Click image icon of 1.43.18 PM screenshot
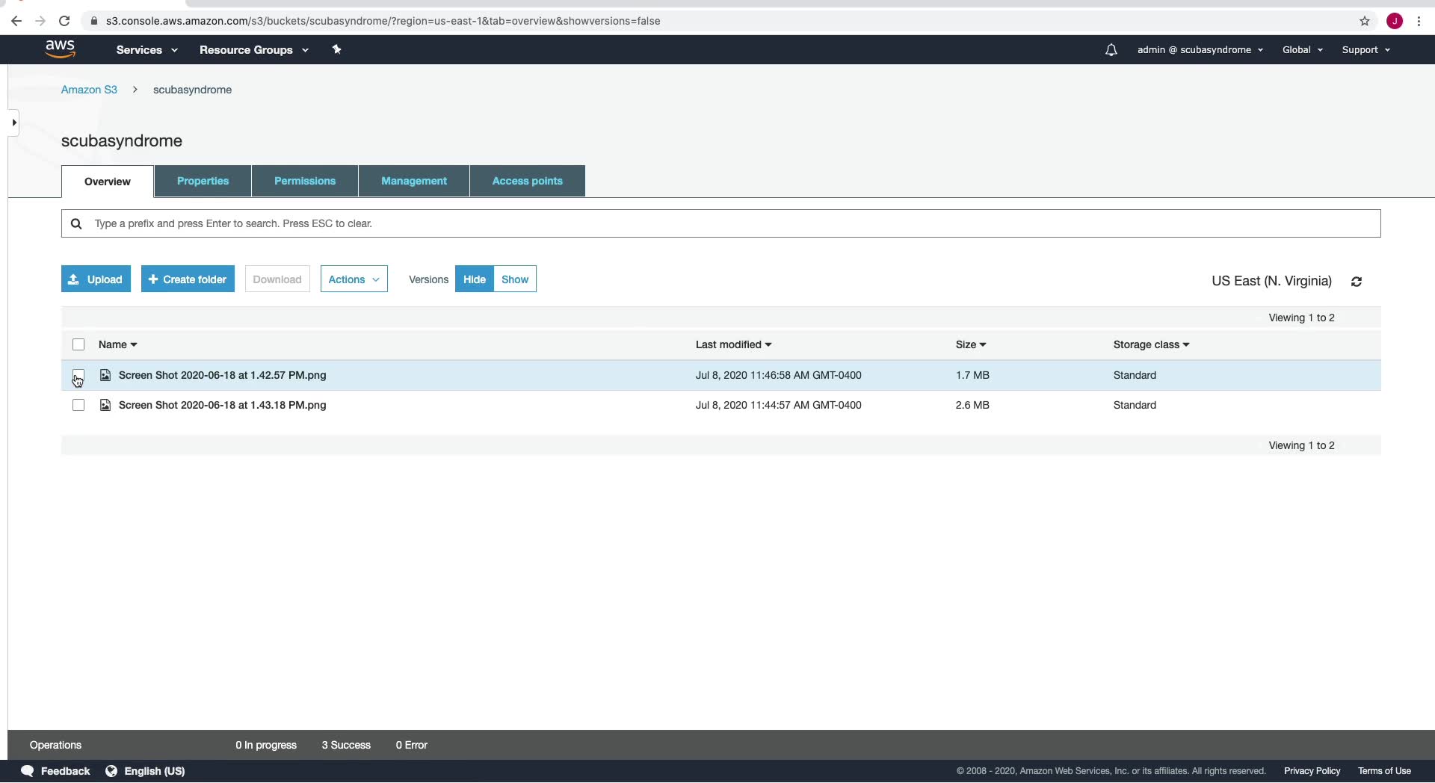The width and height of the screenshot is (1435, 783). coord(105,405)
